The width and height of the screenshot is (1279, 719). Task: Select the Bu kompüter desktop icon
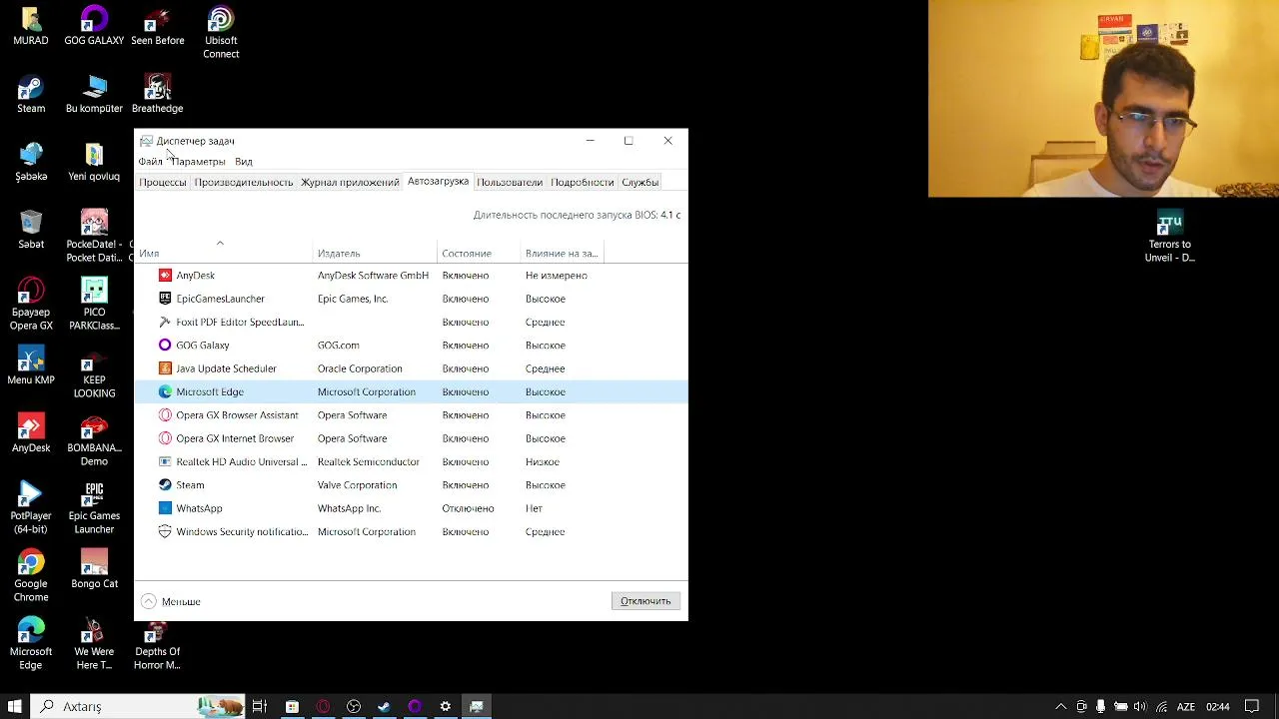click(94, 94)
